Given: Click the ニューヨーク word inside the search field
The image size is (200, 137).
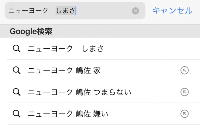Looking at the screenshot, I should [x=28, y=10].
